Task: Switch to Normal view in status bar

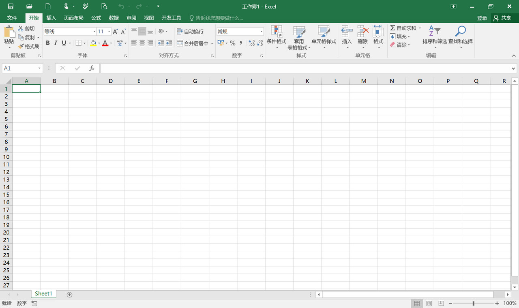Action: tap(416, 303)
